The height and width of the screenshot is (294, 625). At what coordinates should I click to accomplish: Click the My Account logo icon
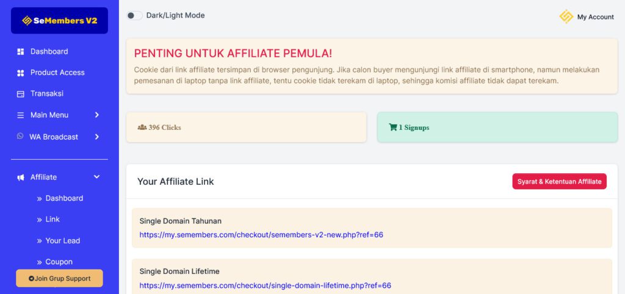(x=566, y=16)
